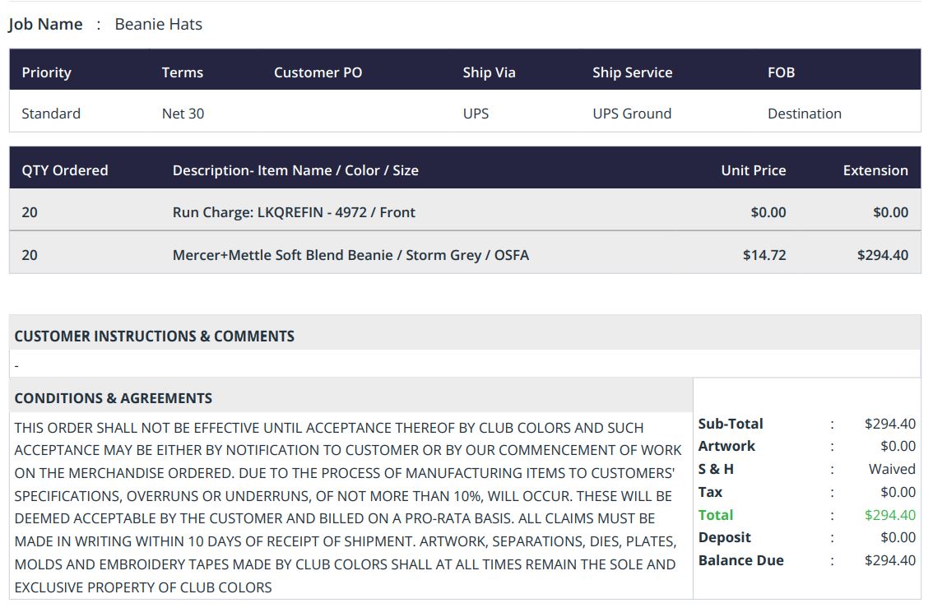Click the Conditions & Agreements heading
Viewport: 933px width, 608px height.
(113, 398)
